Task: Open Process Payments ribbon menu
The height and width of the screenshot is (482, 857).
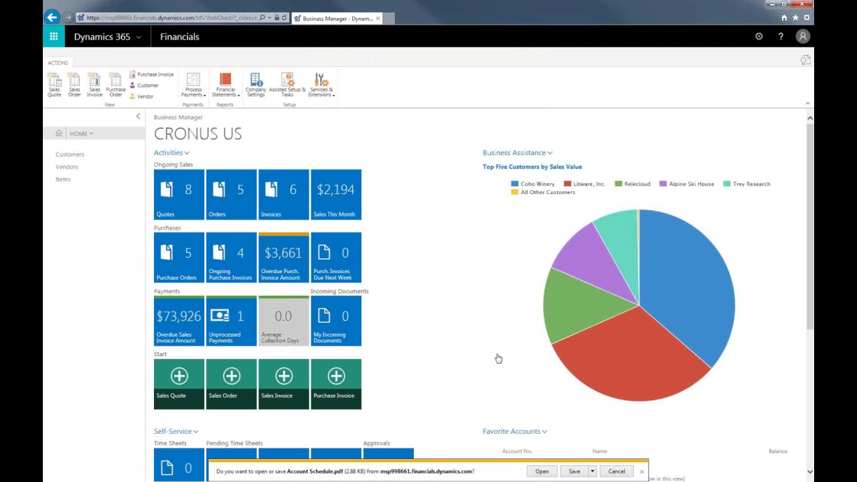Action: [193, 85]
